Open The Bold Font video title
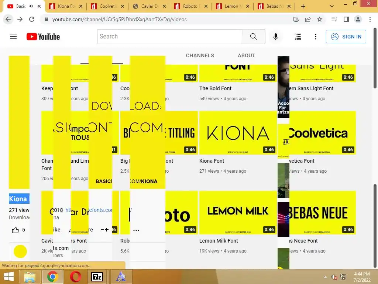 [215, 88]
